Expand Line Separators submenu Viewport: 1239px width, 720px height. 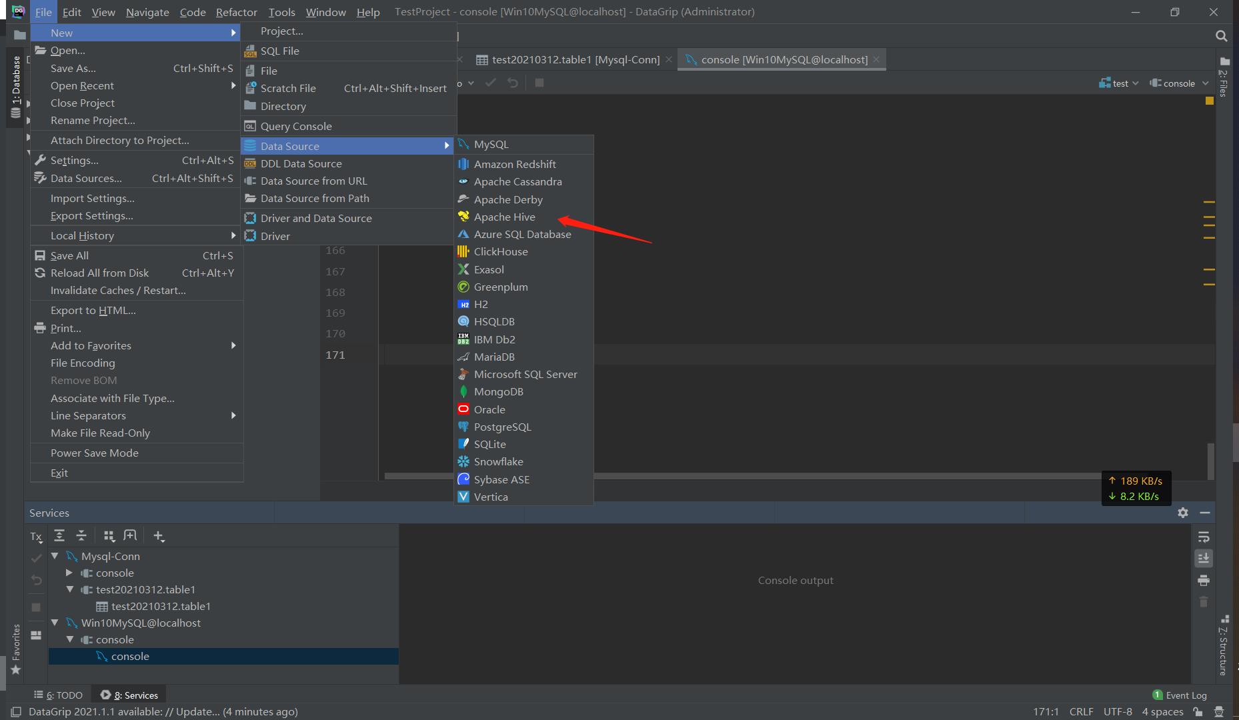click(x=136, y=415)
